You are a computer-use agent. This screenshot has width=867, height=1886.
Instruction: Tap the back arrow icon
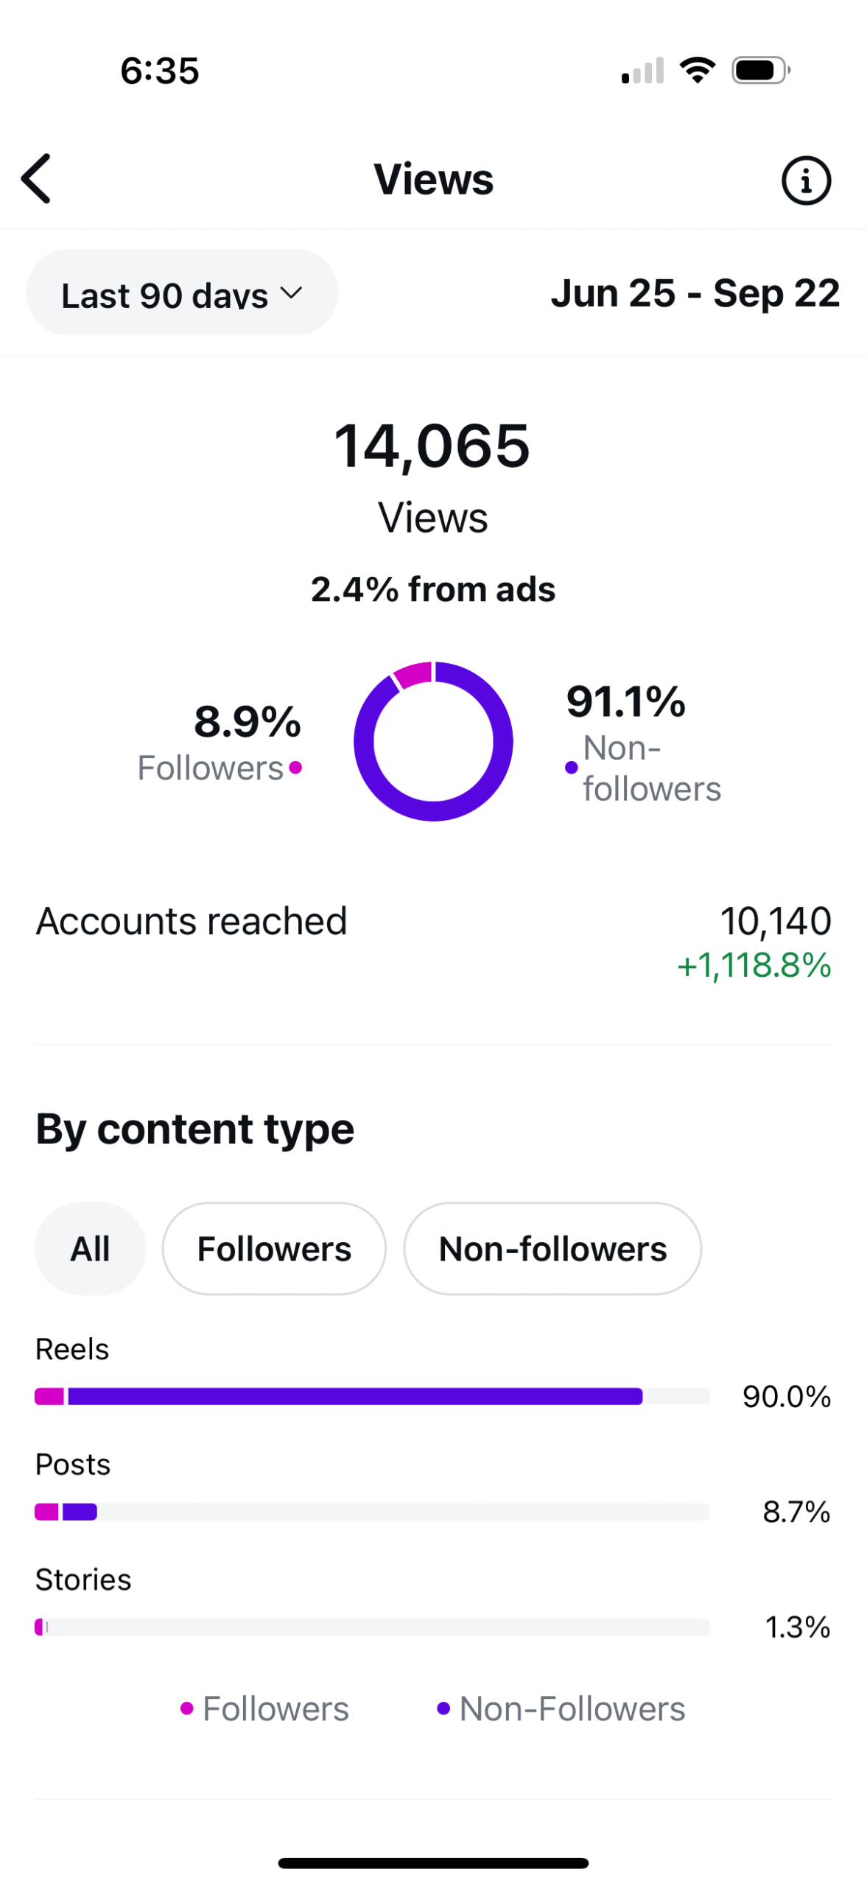point(37,178)
